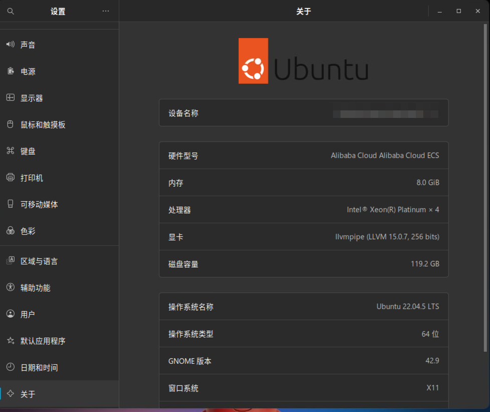The height and width of the screenshot is (412, 490).
Task: Open 可移动媒体 settings
Action: [x=59, y=204]
